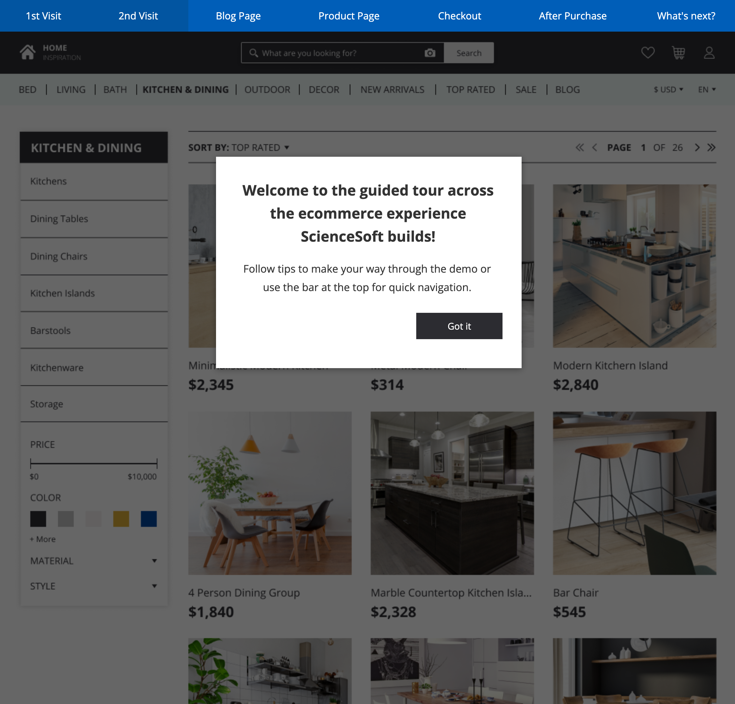Click the Search button
The width and height of the screenshot is (735, 704).
click(469, 53)
